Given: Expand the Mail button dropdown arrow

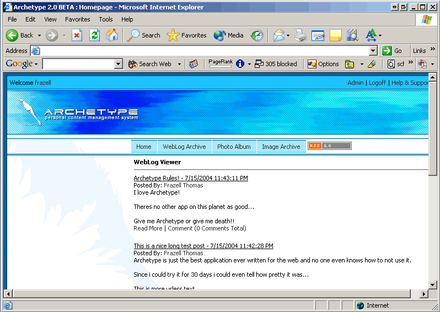Looking at the screenshot, I should (x=288, y=36).
